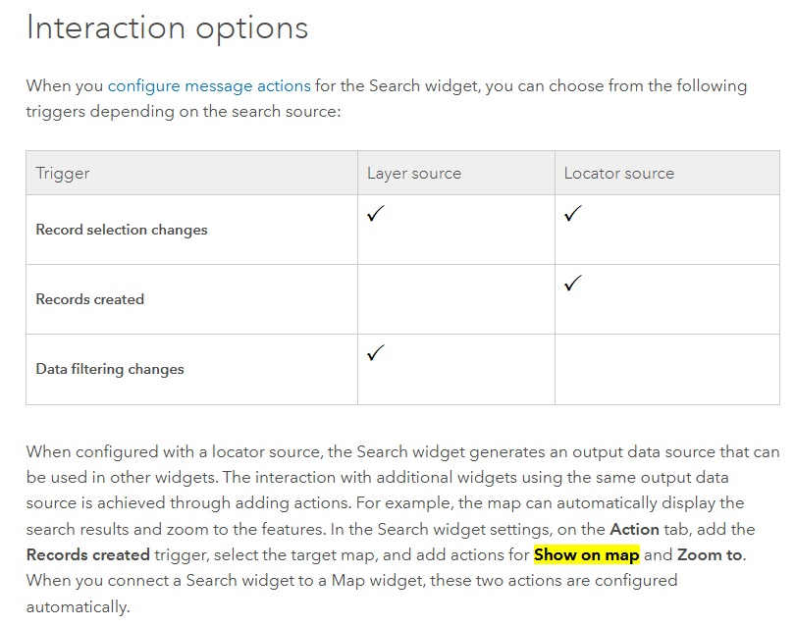
Task: Open the "configure message actions" link
Action: (209, 85)
